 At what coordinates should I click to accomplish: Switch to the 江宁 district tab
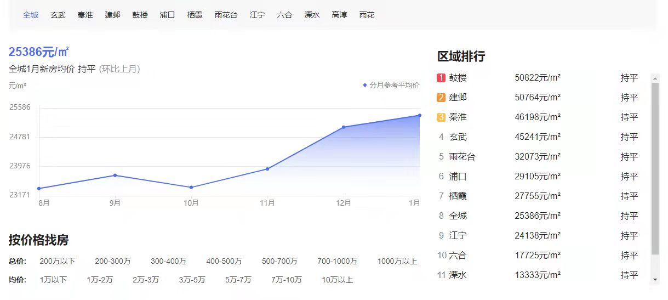257,15
